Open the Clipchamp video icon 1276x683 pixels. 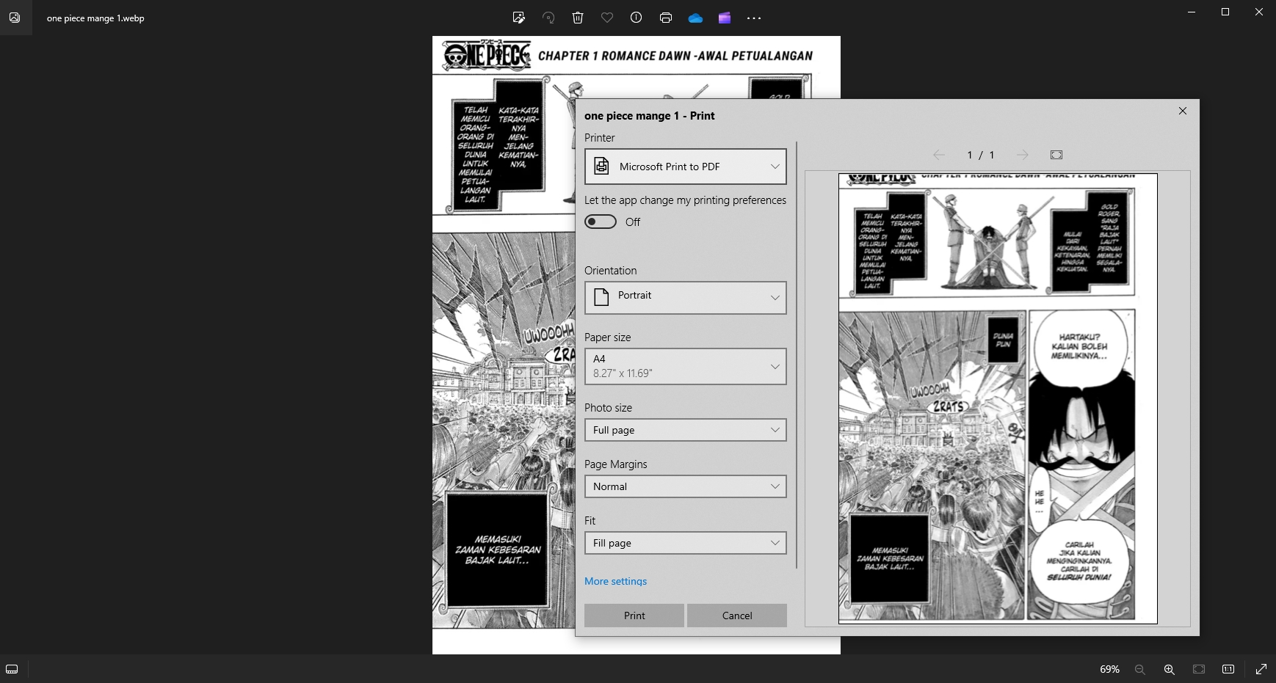coord(725,18)
